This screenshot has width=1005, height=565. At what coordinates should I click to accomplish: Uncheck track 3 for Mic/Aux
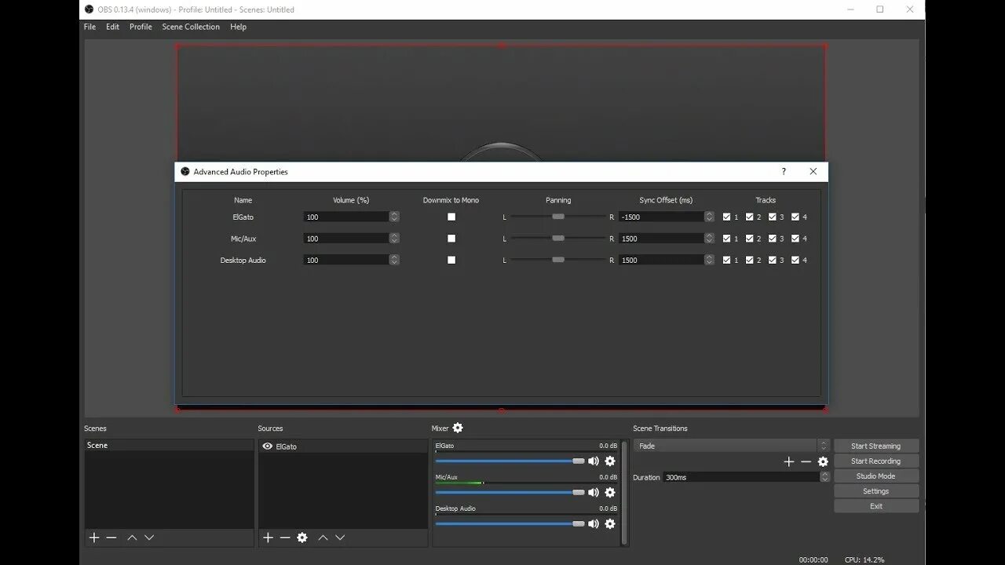[x=773, y=238]
